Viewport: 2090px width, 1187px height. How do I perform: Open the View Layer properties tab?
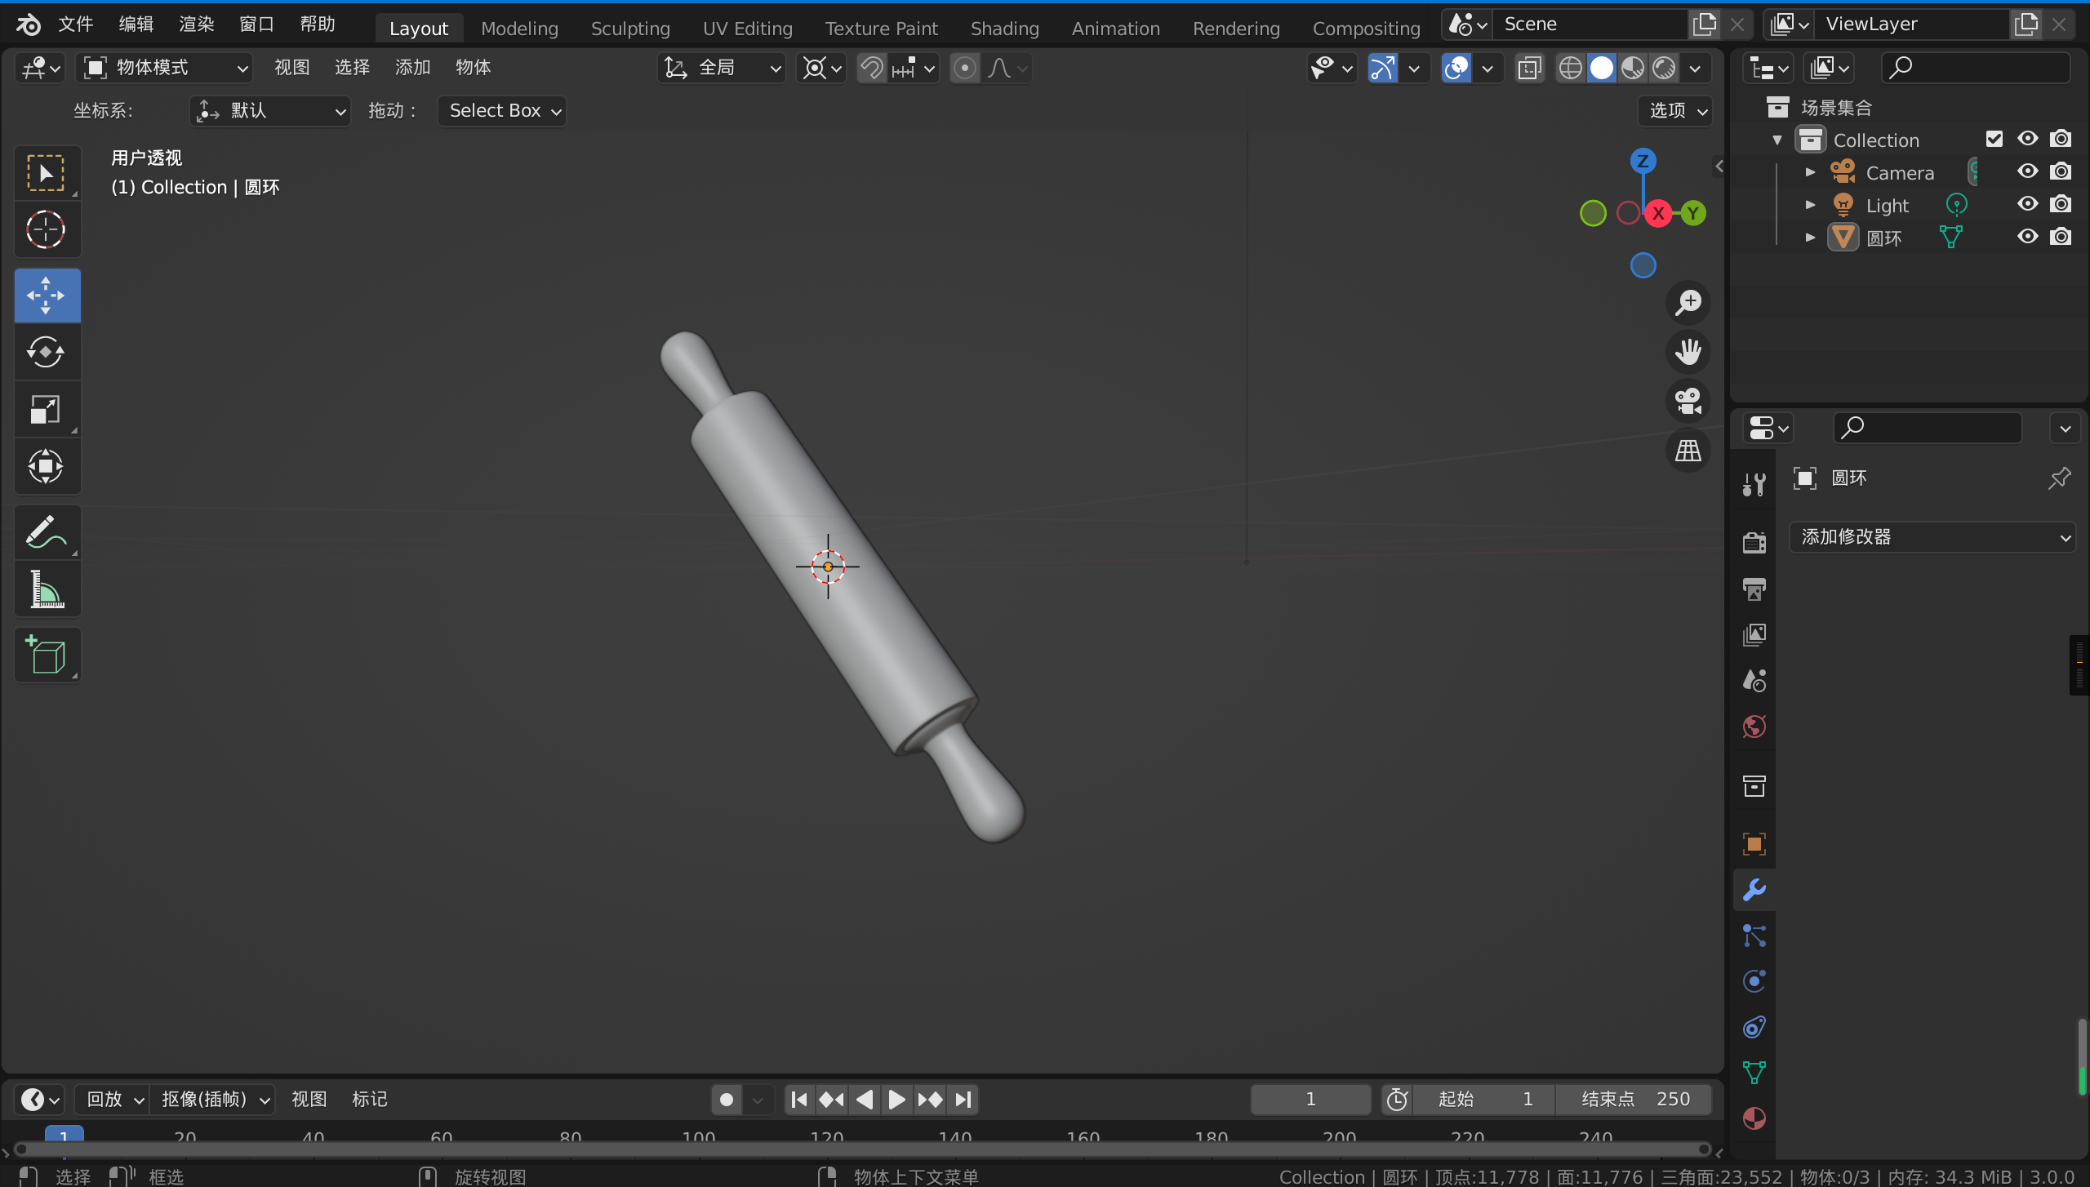point(1754,634)
